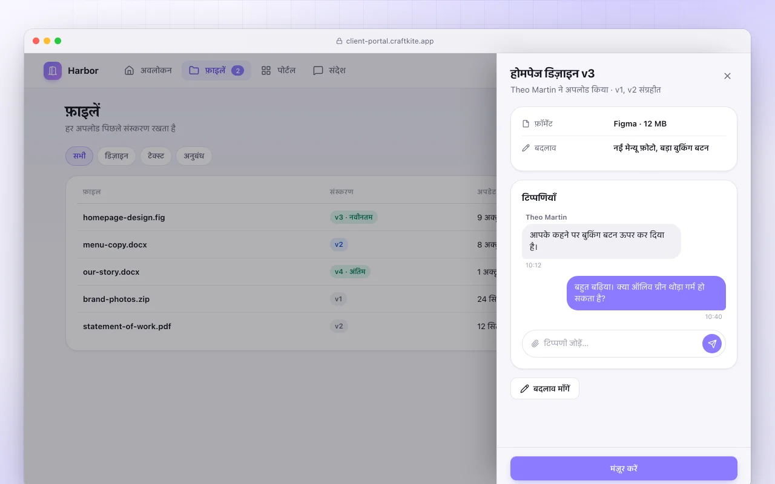Click the v3 · नवीनतम version badge
The image size is (775, 484).
pos(354,217)
